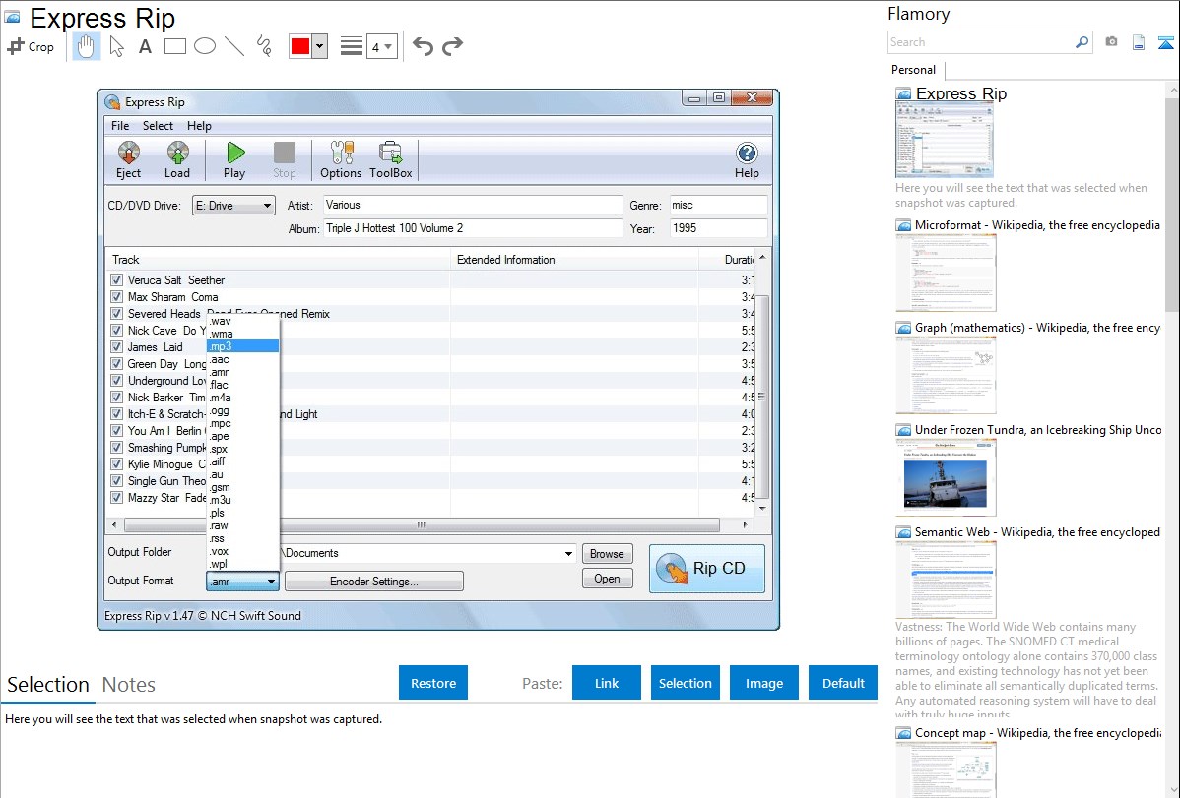Screen dimensions: 1180x798
Task: Paste as Link
Action: [607, 683]
